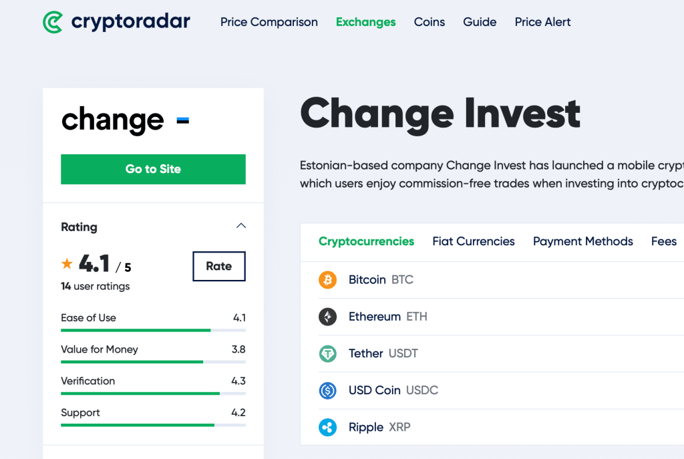Switch to the Fiat Currencies tab
The image size is (684, 459).
coord(474,241)
